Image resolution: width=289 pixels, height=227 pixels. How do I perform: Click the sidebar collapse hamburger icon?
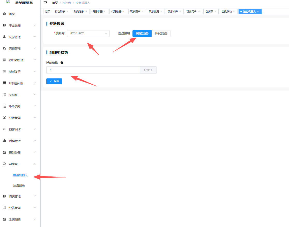pyautogui.click(x=45, y=3)
